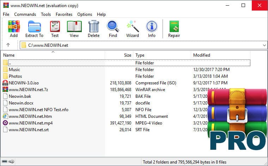Click the Add archive toolbar icon
268x166 pixels.
pos(14,26)
